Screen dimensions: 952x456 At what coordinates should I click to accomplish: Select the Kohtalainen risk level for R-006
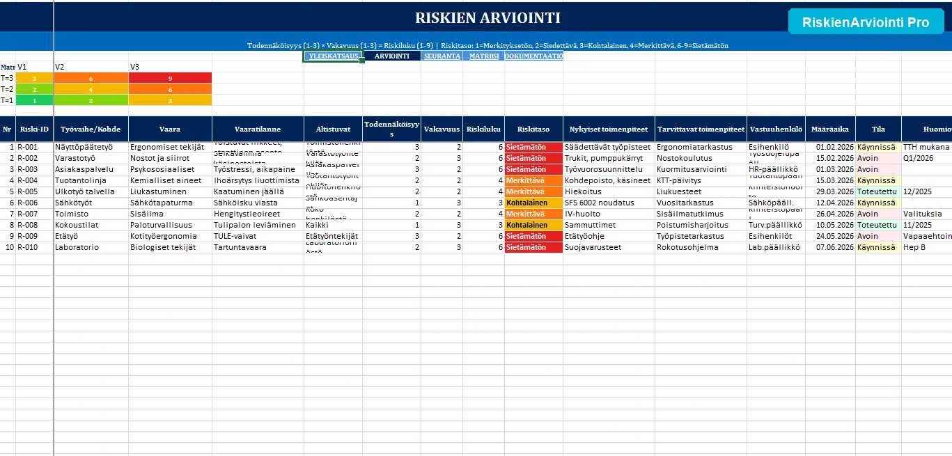tap(533, 203)
